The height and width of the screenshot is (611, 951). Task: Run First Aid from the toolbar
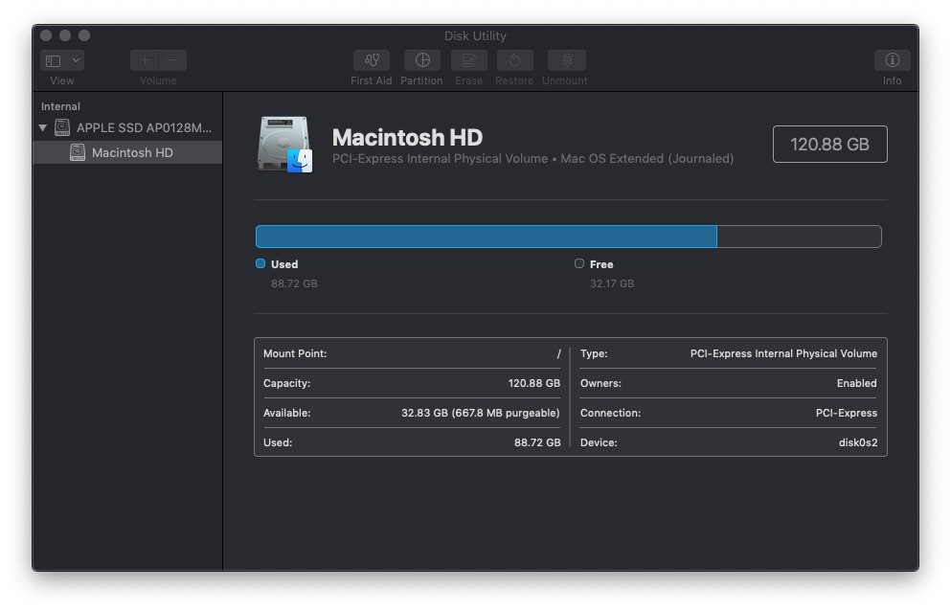[x=372, y=60]
